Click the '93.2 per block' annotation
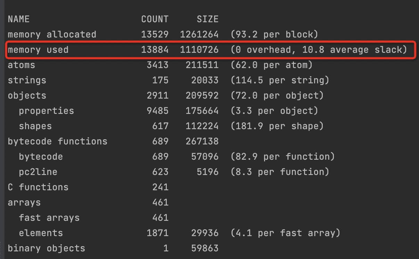Viewport: 419px width, 259px height. [x=274, y=34]
